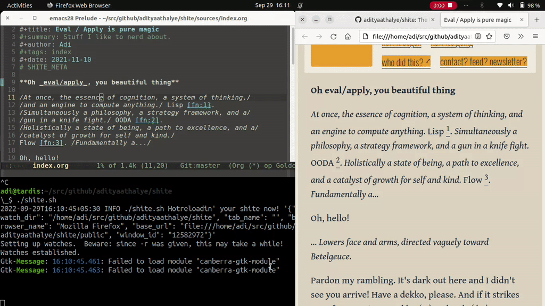The height and width of the screenshot is (306, 545).
Task: Click 'Oh, hello!' paragraph in Firefox
Action: tap(330, 218)
